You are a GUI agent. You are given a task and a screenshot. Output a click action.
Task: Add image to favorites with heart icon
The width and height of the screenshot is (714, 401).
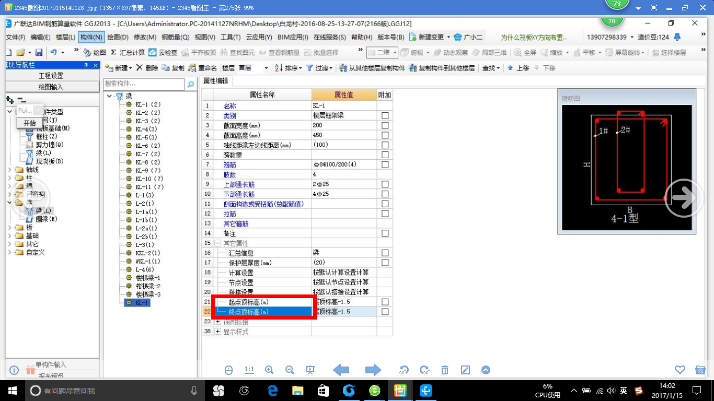click(680, 370)
